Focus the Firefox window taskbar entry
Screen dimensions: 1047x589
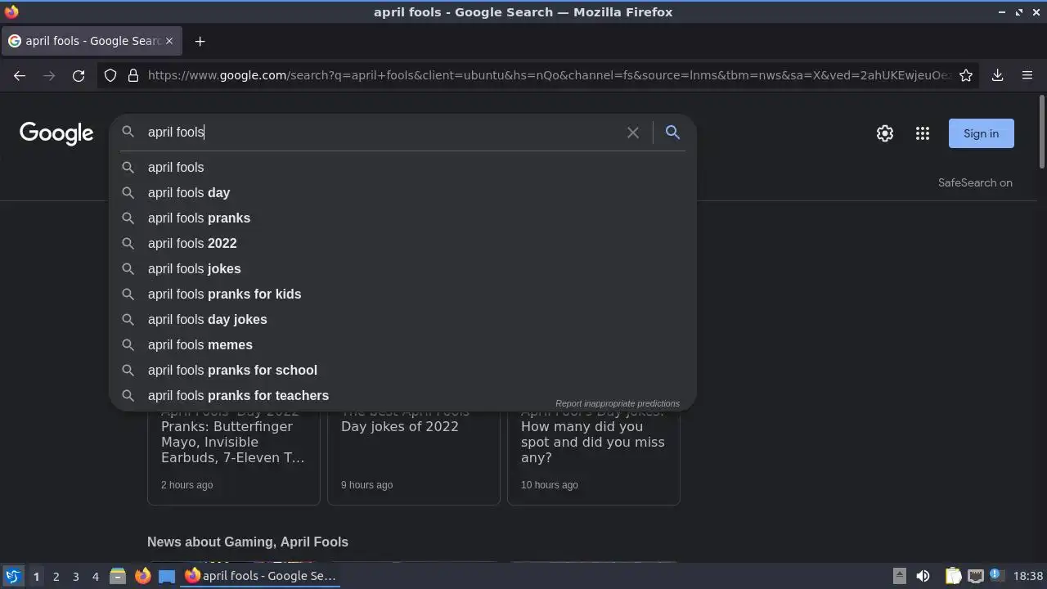[x=261, y=576]
